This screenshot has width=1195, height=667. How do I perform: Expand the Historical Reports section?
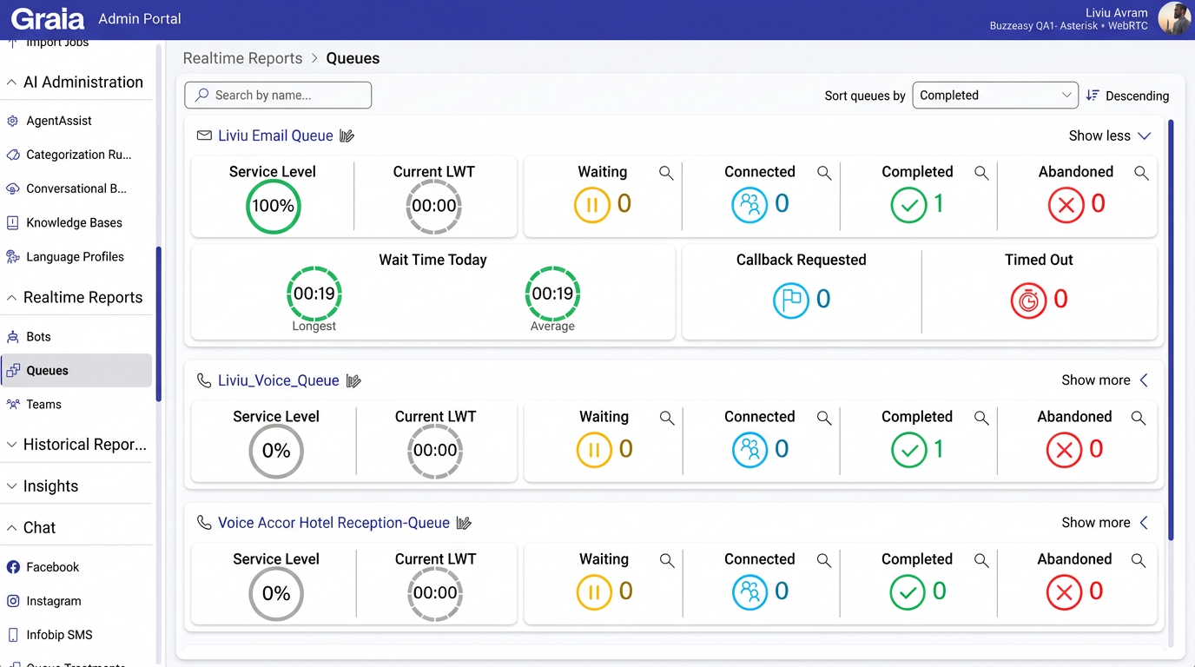coord(76,445)
